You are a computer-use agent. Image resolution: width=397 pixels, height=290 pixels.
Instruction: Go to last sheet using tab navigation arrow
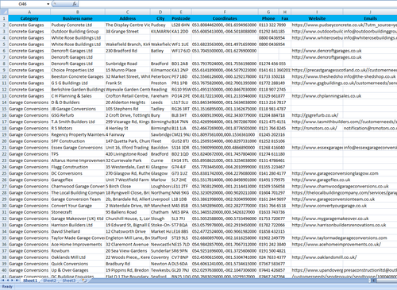pyautogui.click(x=17, y=280)
